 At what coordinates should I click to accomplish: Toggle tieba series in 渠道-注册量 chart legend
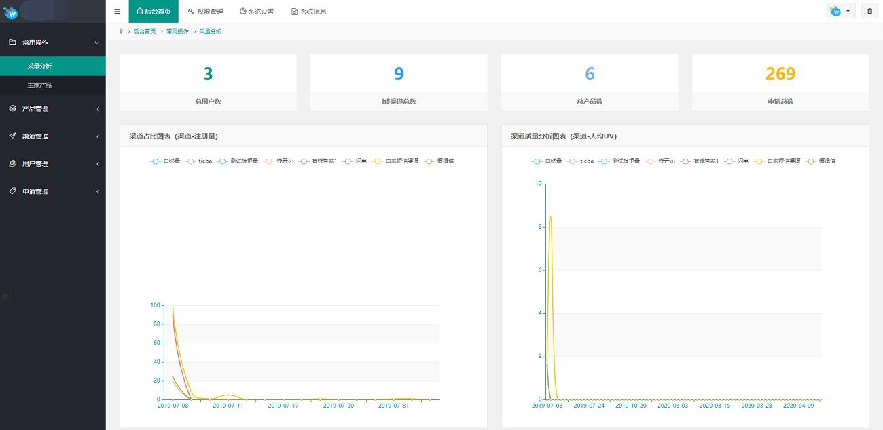point(199,161)
